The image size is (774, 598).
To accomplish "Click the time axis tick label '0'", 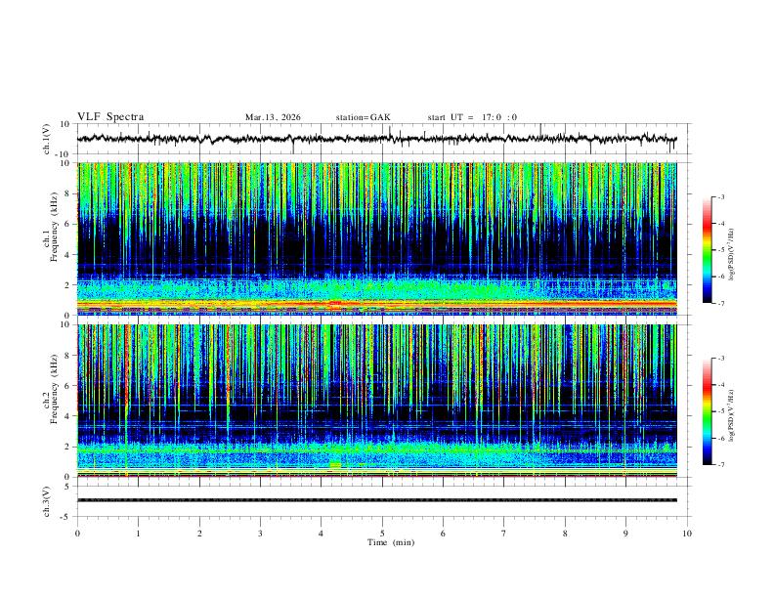I will point(77,534).
